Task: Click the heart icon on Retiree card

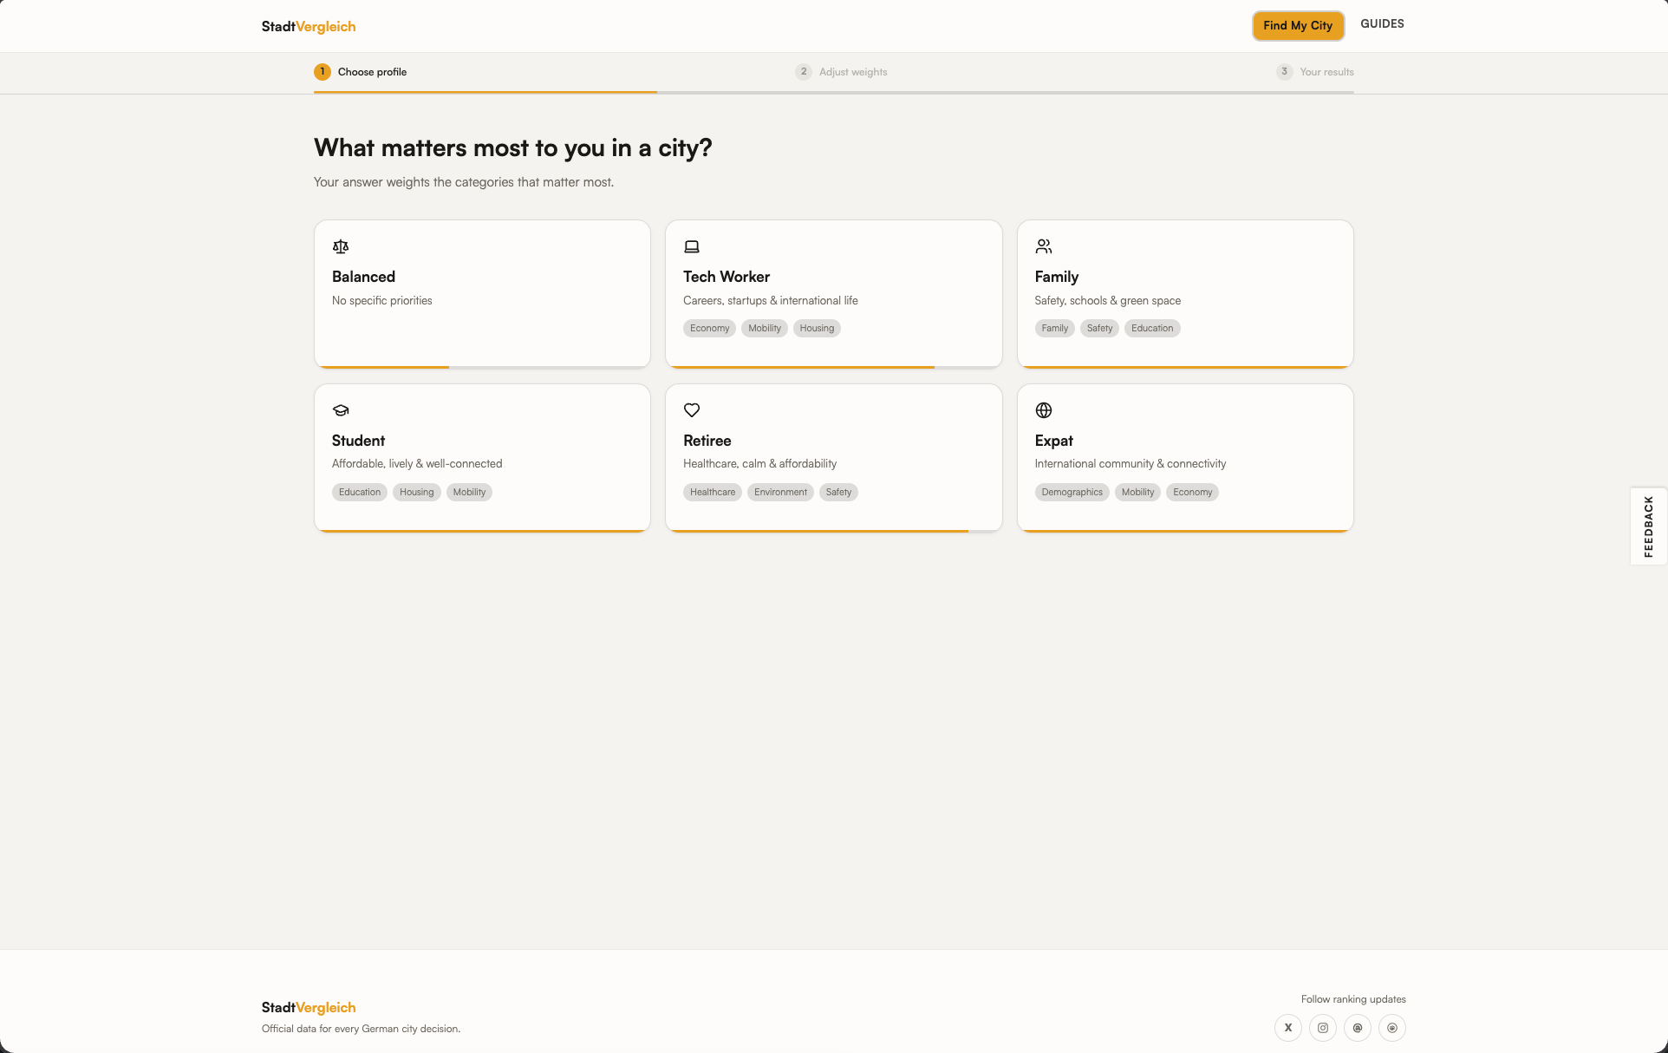Action: [x=692, y=410]
